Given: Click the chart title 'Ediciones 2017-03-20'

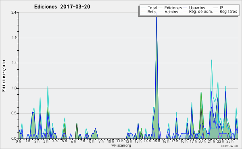Looking at the screenshot, I should pyautogui.click(x=62, y=7).
